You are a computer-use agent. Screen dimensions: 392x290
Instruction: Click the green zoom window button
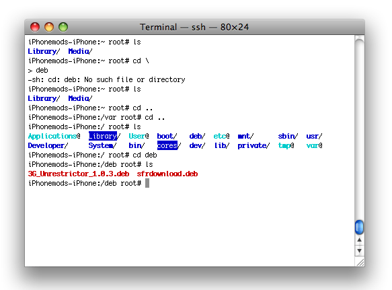(x=63, y=27)
